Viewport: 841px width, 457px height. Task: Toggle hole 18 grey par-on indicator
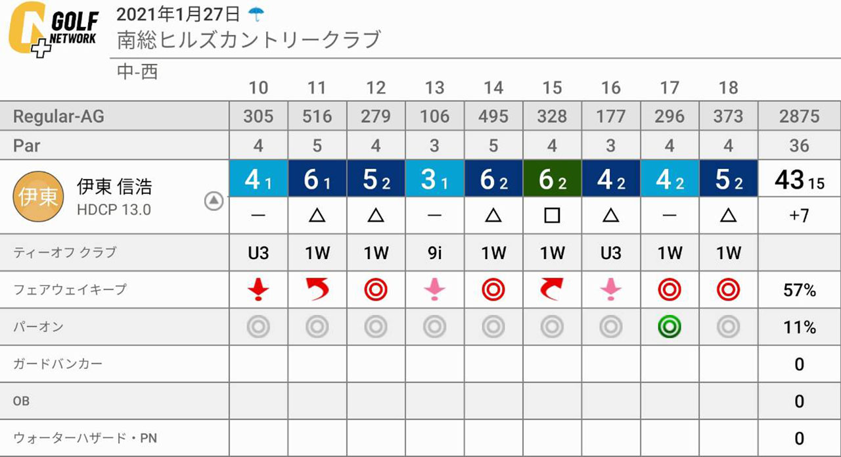(x=729, y=327)
